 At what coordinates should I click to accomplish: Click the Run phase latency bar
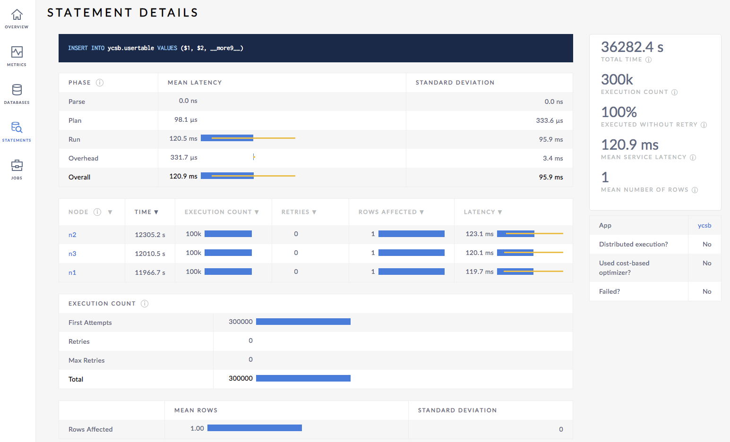[227, 138]
